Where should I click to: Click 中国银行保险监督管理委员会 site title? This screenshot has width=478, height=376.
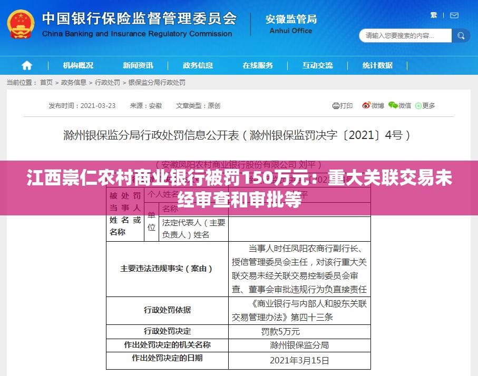[139, 18]
